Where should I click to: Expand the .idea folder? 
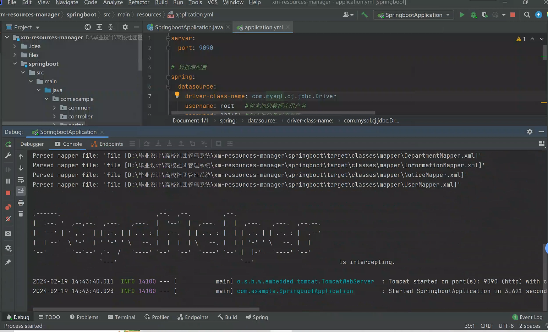tap(15, 46)
